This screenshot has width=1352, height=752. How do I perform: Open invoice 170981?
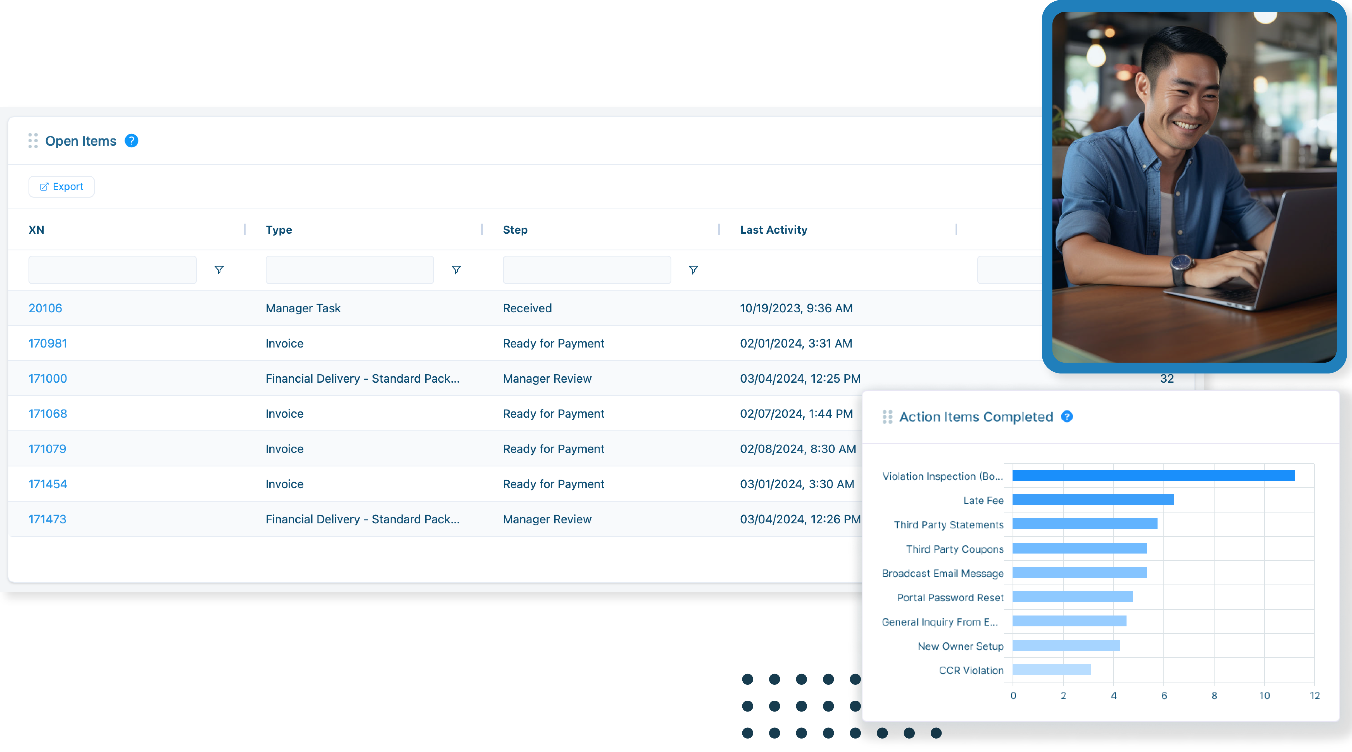point(48,343)
